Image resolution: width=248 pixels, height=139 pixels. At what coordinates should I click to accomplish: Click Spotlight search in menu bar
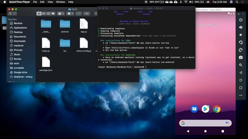tap(237, 2)
